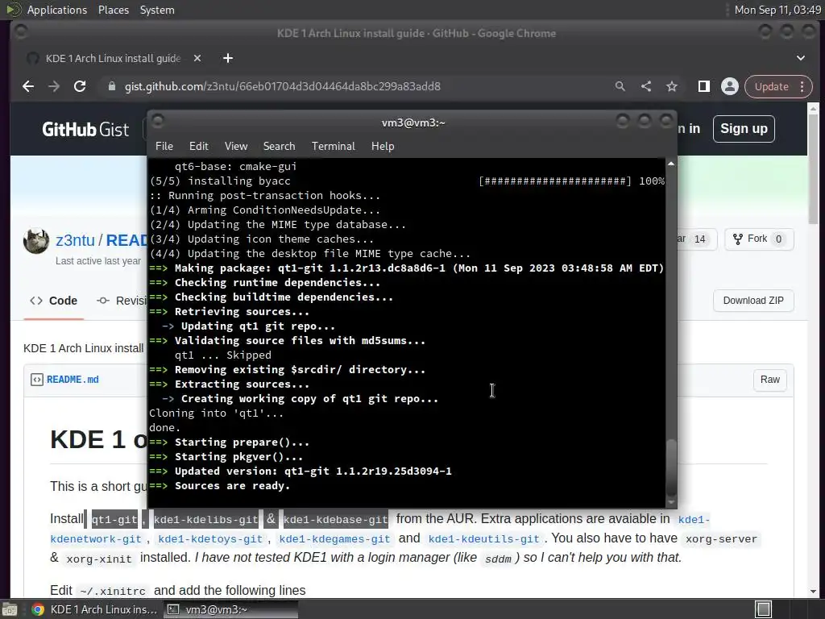Open Chrome search-in-page magnifier icon
This screenshot has height=619, width=825.
620,86
